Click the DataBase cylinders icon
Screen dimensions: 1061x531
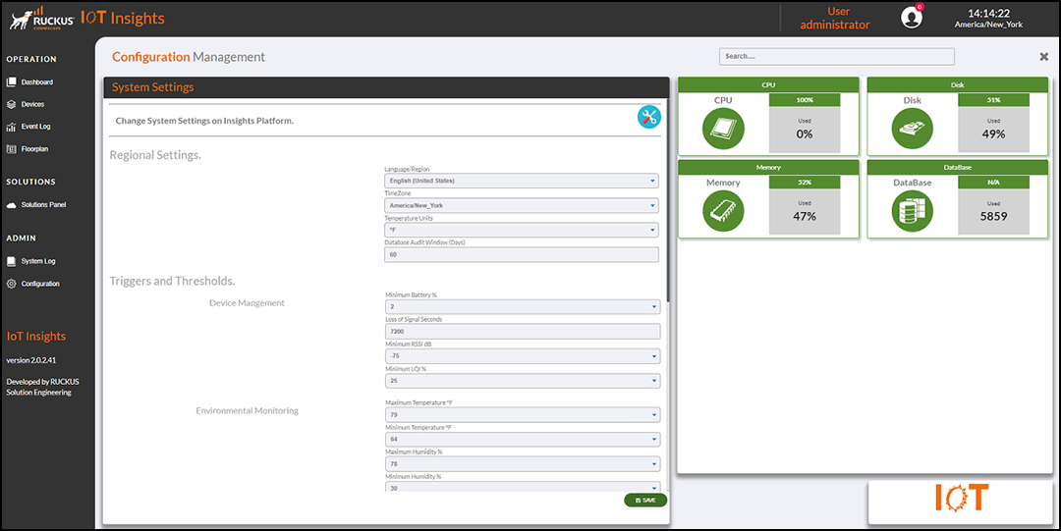coord(912,211)
